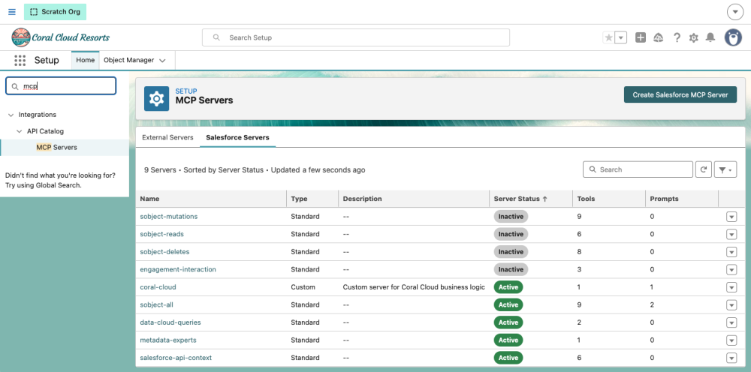Expand the Object Manager chevron menu
751x372 pixels.
click(162, 61)
